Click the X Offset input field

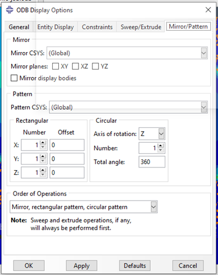(x=67, y=145)
